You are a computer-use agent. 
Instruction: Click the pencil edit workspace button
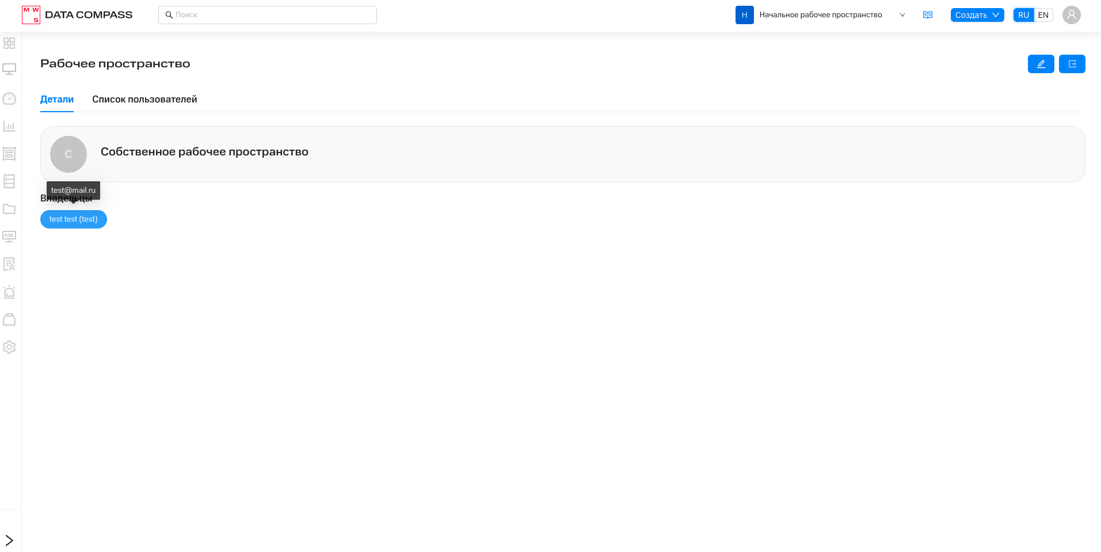(1041, 64)
